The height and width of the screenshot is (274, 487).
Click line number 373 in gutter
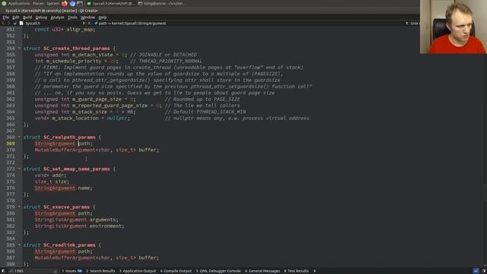click(11, 169)
